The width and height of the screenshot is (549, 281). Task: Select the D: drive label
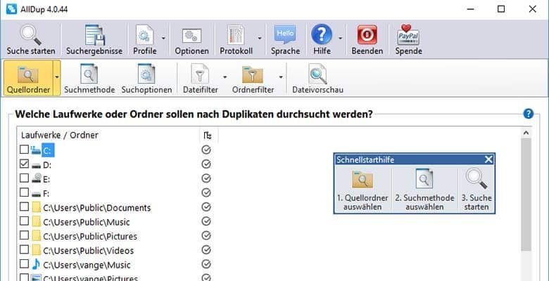point(47,165)
